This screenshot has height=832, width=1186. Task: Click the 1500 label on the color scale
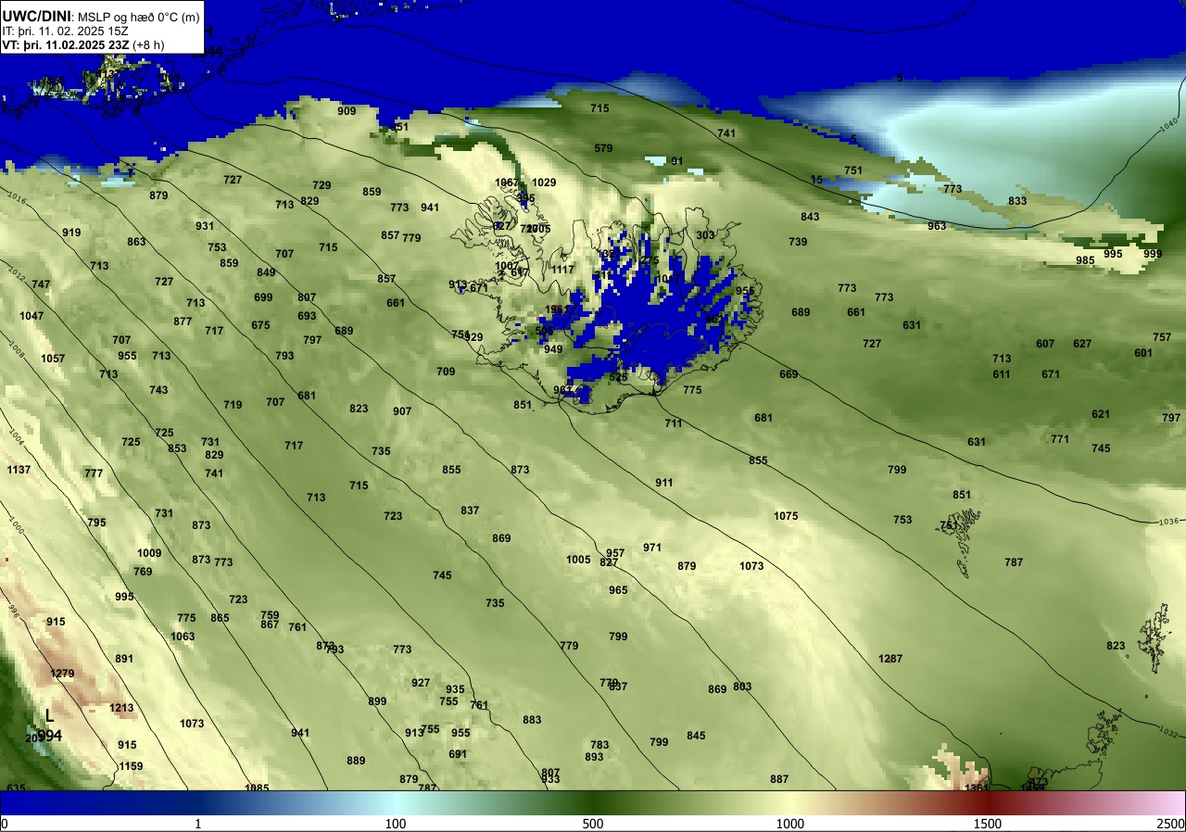(x=988, y=824)
